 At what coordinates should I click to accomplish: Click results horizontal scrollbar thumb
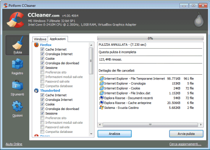(150, 124)
